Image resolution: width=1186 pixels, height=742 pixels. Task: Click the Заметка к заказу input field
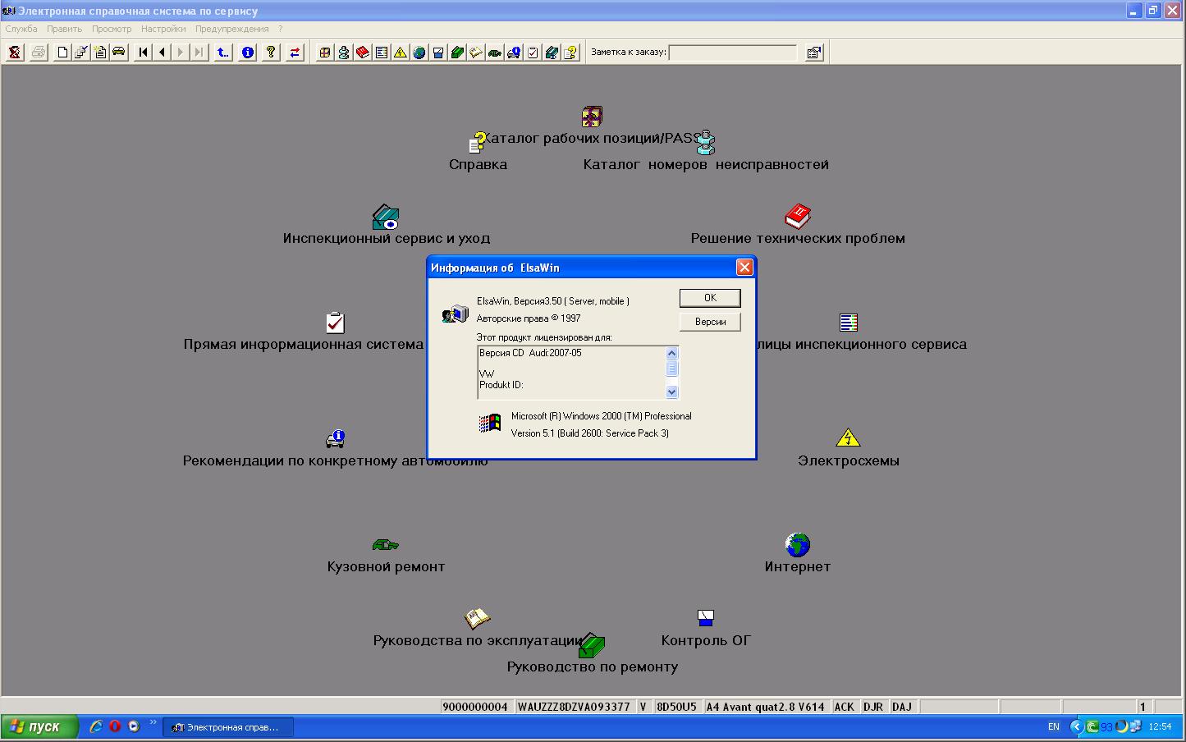[x=733, y=53]
